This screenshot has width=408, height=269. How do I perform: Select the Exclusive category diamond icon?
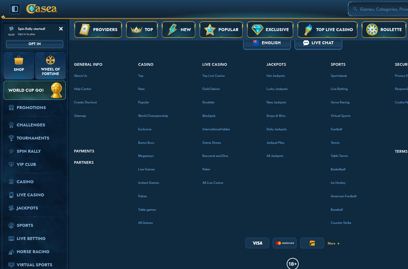pos(257,30)
